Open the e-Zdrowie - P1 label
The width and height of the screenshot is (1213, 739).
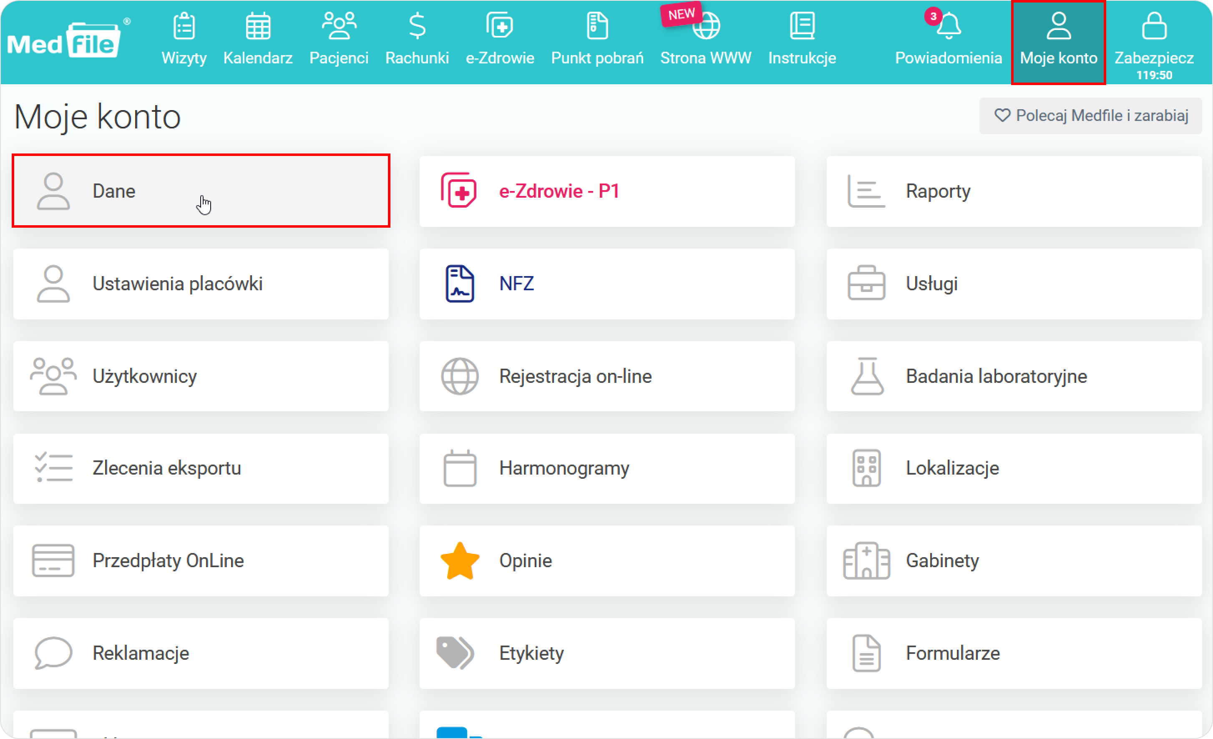click(x=559, y=191)
